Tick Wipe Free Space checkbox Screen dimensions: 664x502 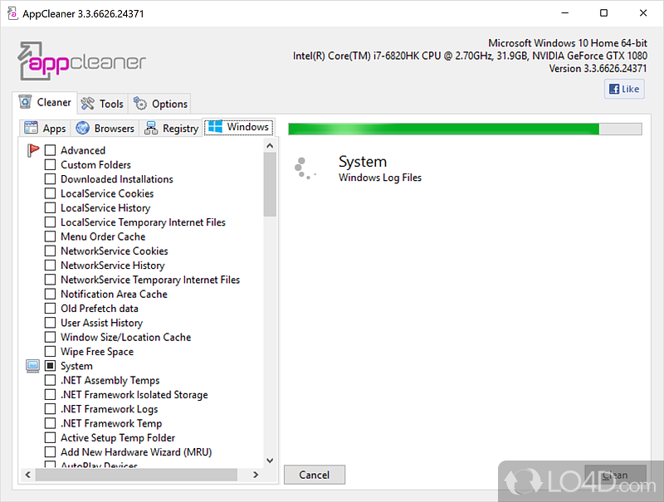[50, 352]
